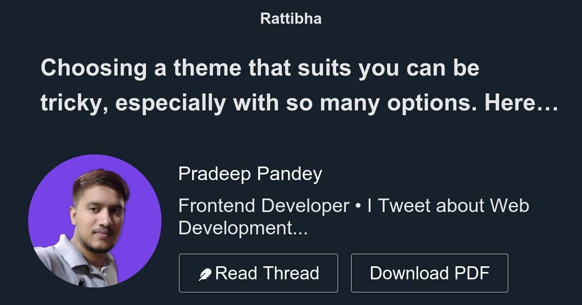Open the author name Pradeep Pandey
The width and height of the screenshot is (582, 305).
click(x=250, y=173)
